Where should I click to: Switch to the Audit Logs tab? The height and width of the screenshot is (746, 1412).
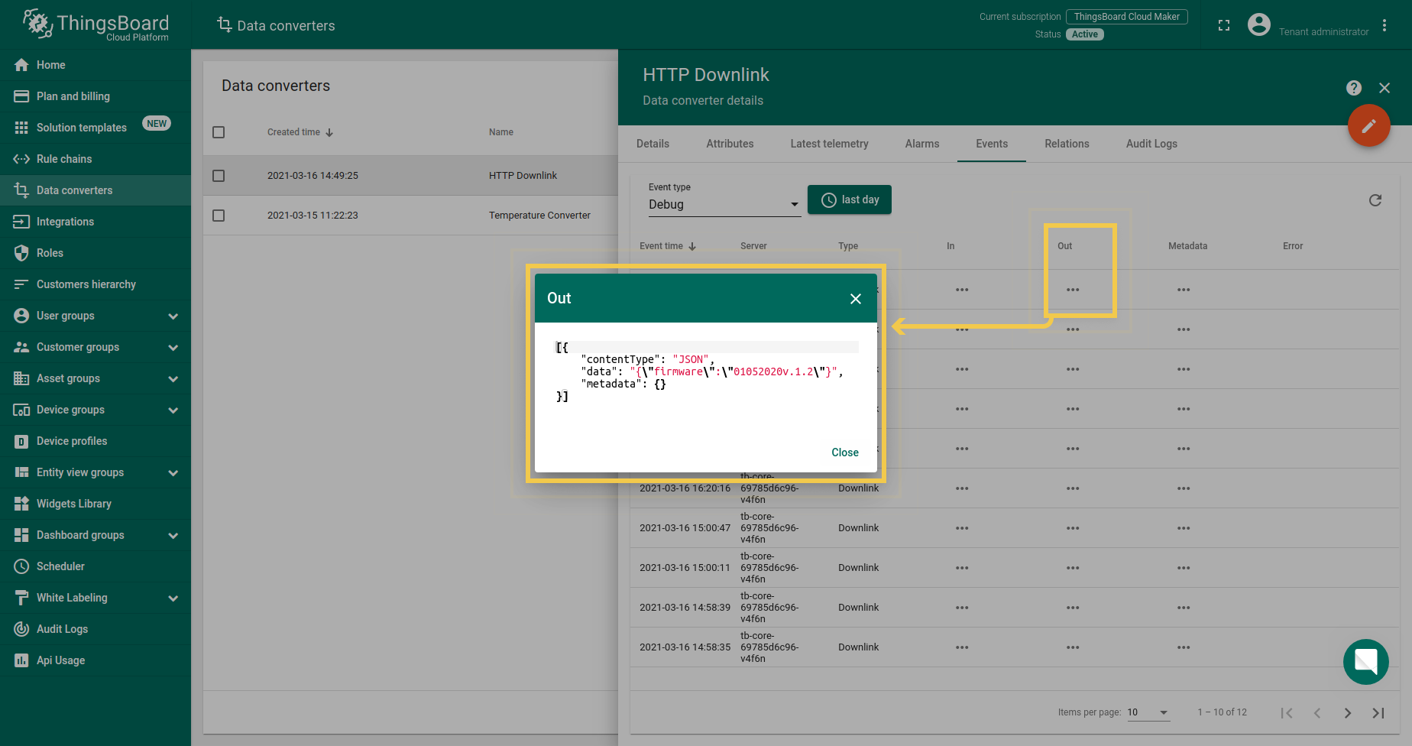[1151, 144]
